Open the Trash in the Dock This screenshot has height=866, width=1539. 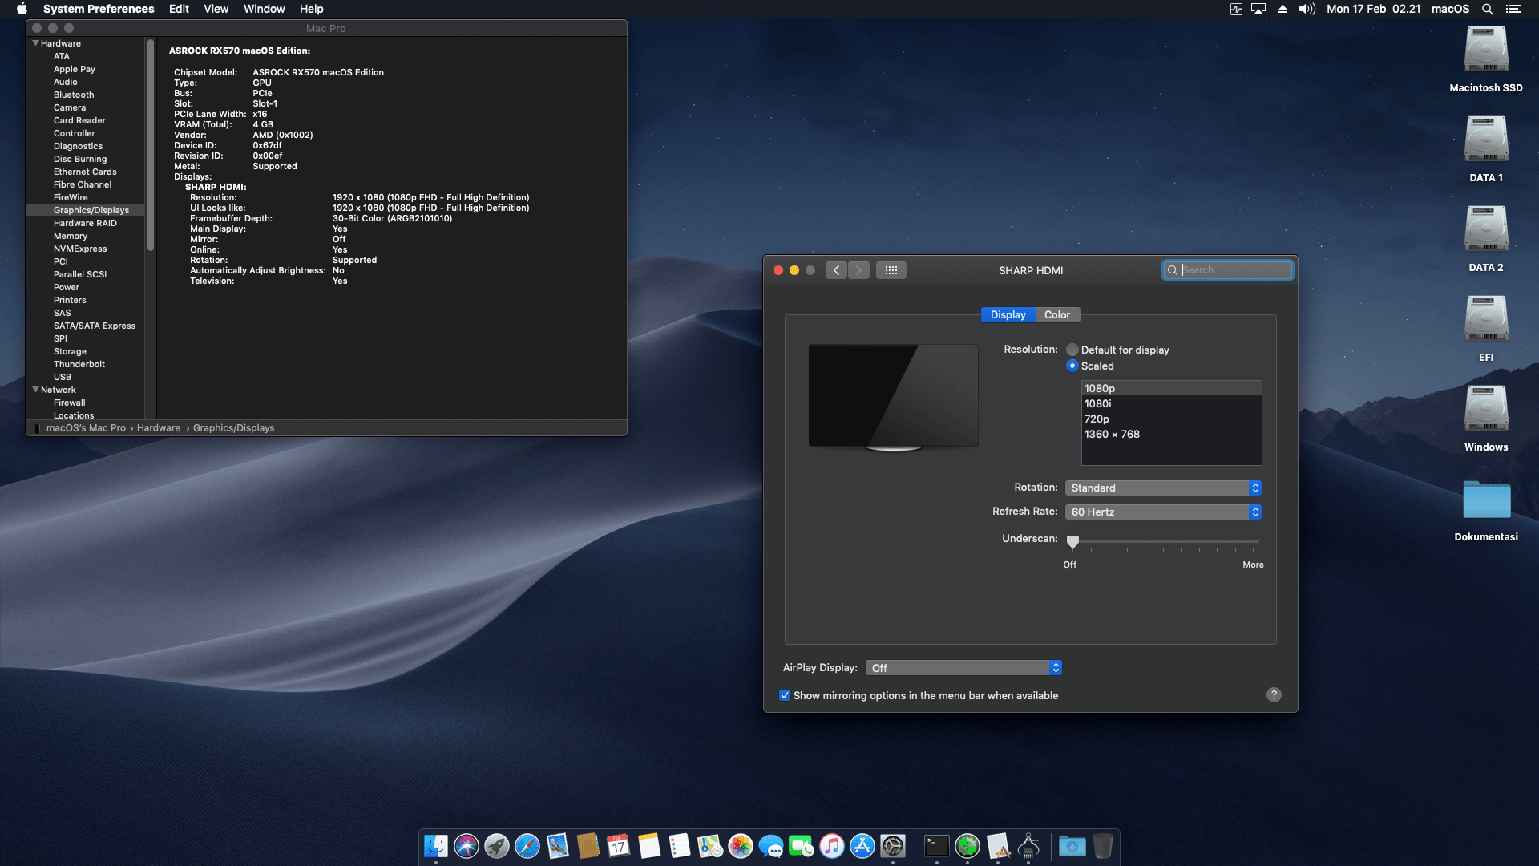coord(1103,846)
